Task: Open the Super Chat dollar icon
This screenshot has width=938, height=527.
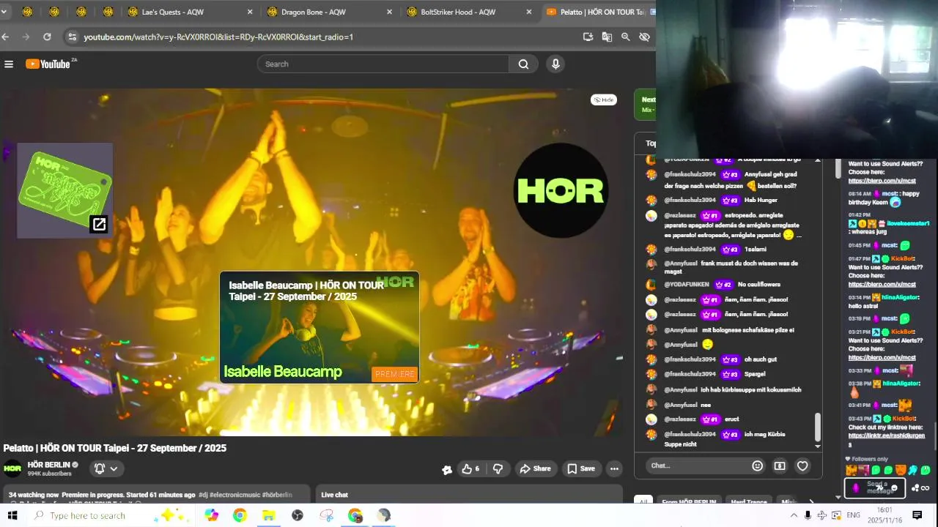Action: (780, 466)
